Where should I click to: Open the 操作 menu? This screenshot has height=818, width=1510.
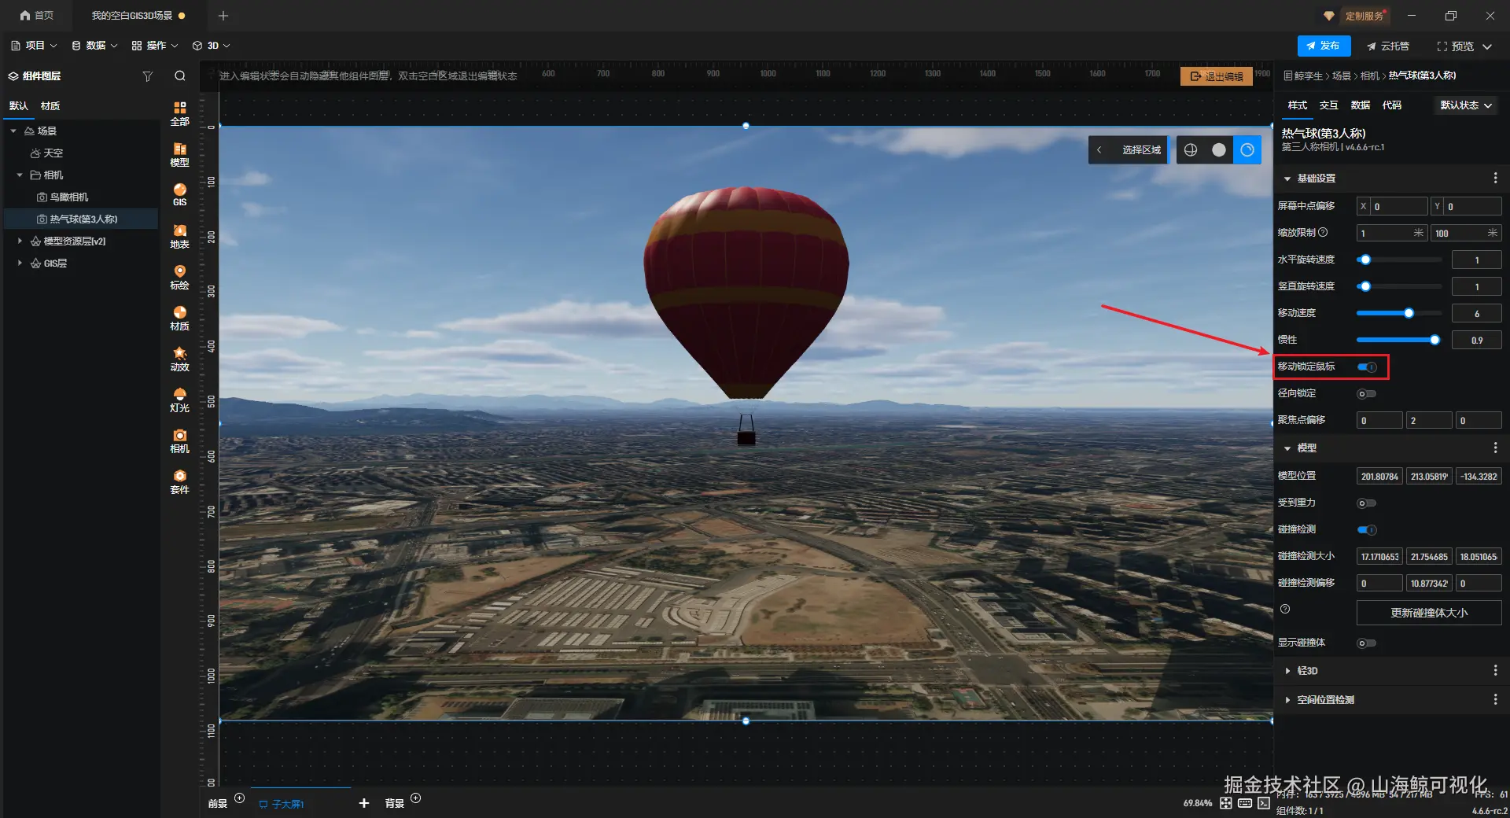point(155,46)
